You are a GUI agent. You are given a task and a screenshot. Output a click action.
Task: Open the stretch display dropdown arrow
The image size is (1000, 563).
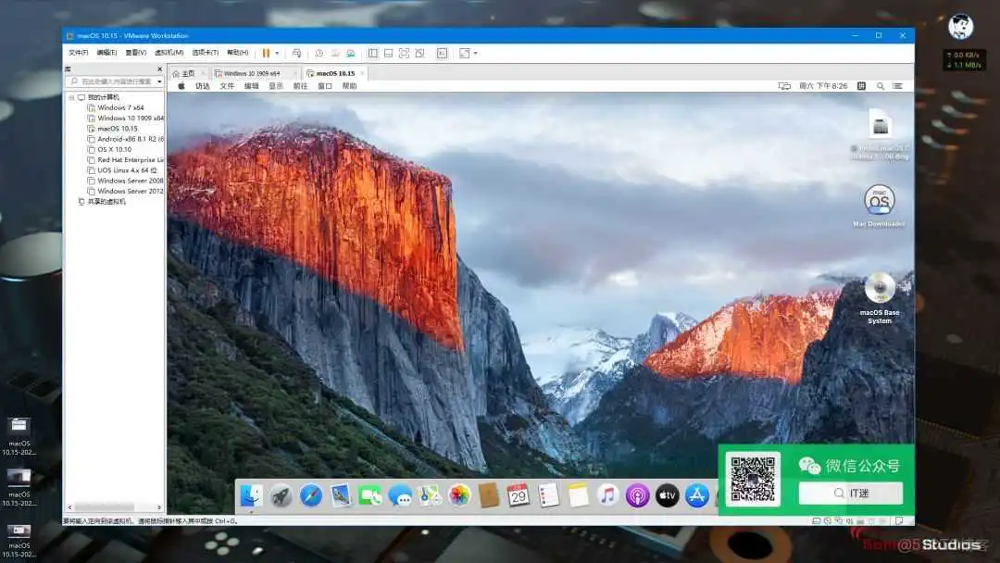click(476, 53)
